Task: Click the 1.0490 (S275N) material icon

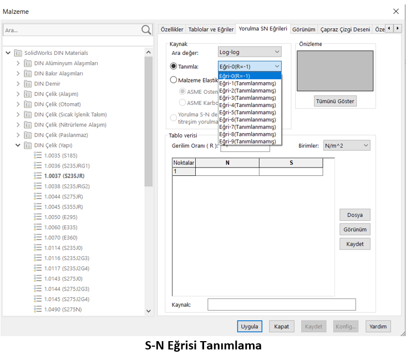Action: tap(38, 309)
